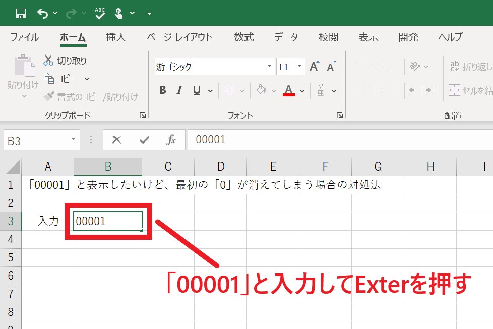Open the コピー dropdown arrow

tap(87, 79)
